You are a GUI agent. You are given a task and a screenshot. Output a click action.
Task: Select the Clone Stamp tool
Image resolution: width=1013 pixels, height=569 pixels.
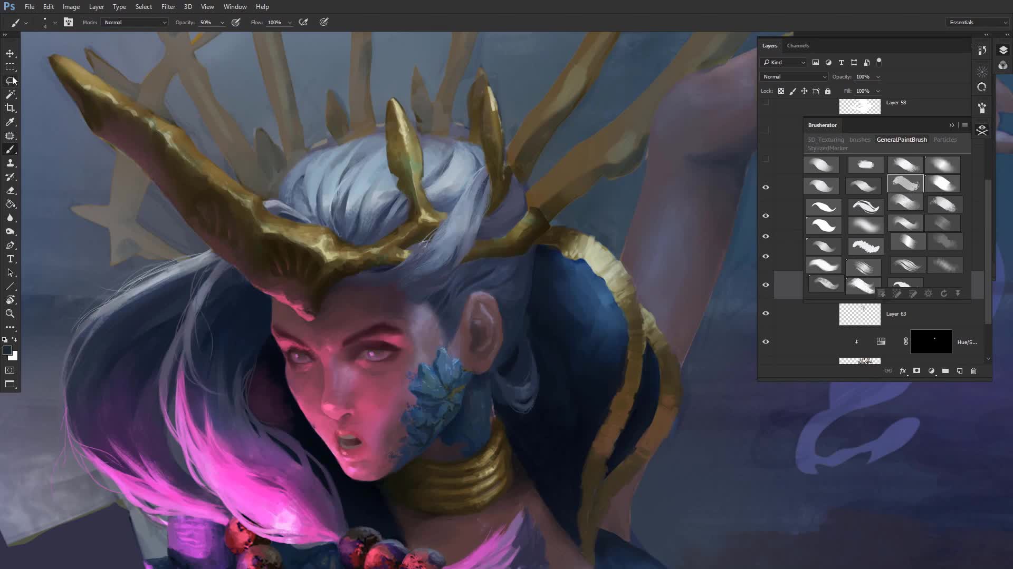coord(10,163)
